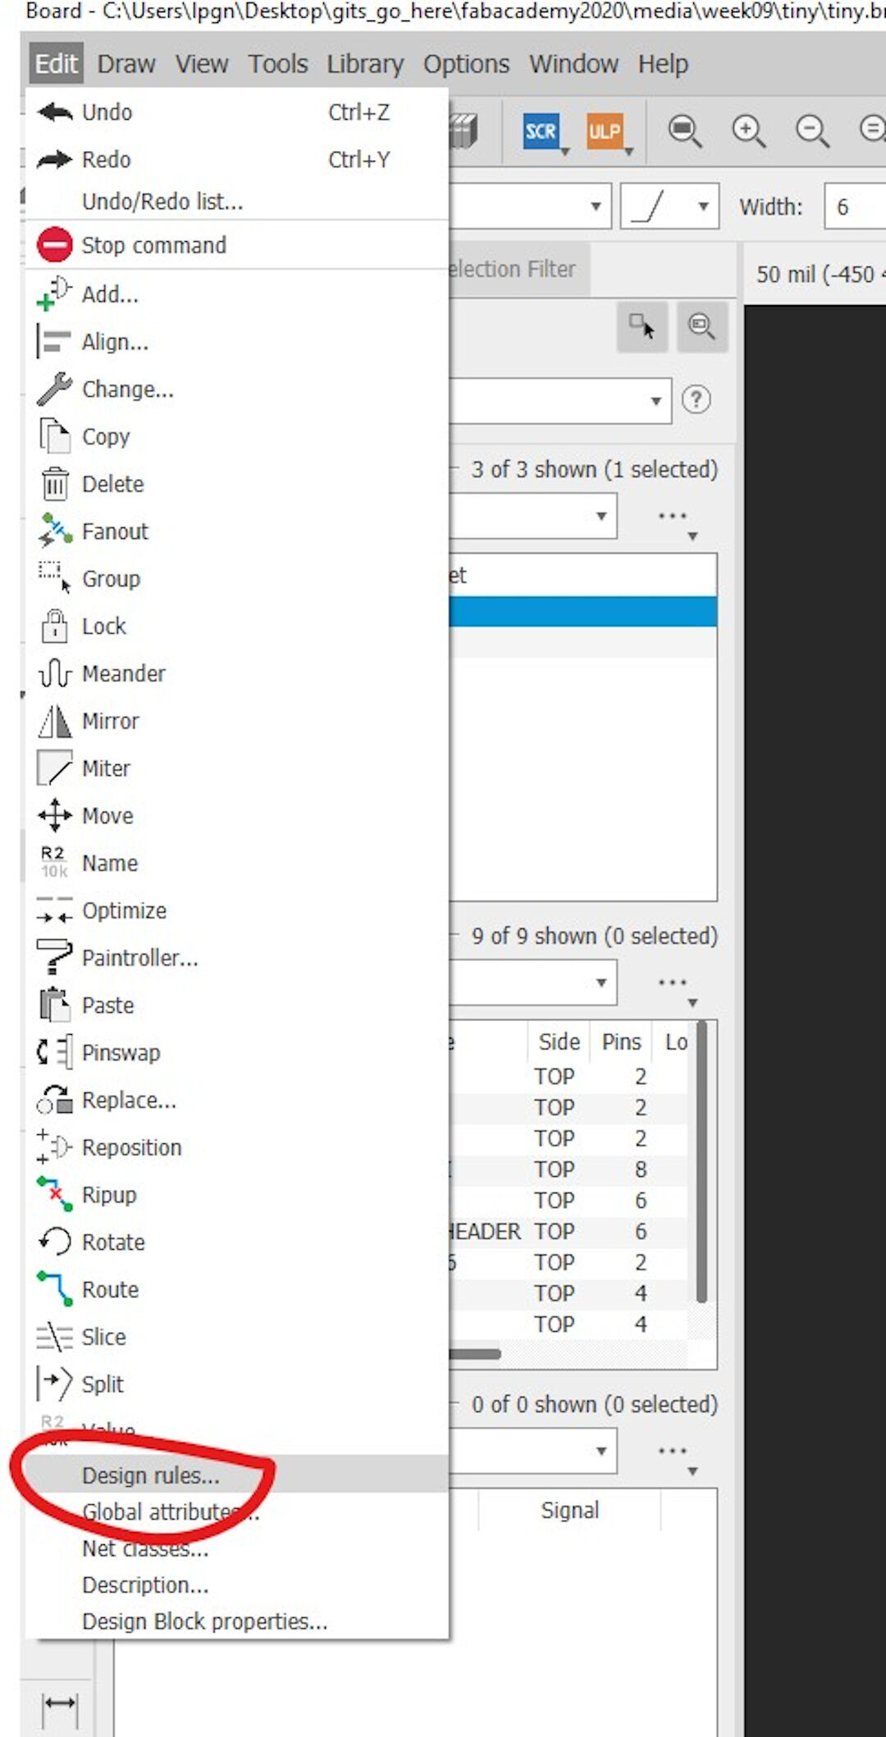Choose the Mirror tool

coord(237,721)
